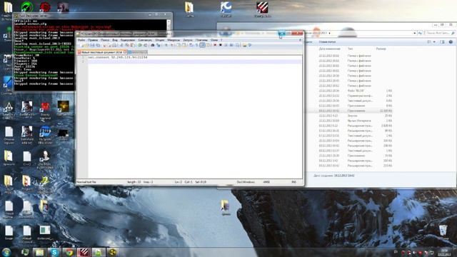Screen dimensions: 457x257
Task: Open the Кодировки menu
Action: point(128,40)
